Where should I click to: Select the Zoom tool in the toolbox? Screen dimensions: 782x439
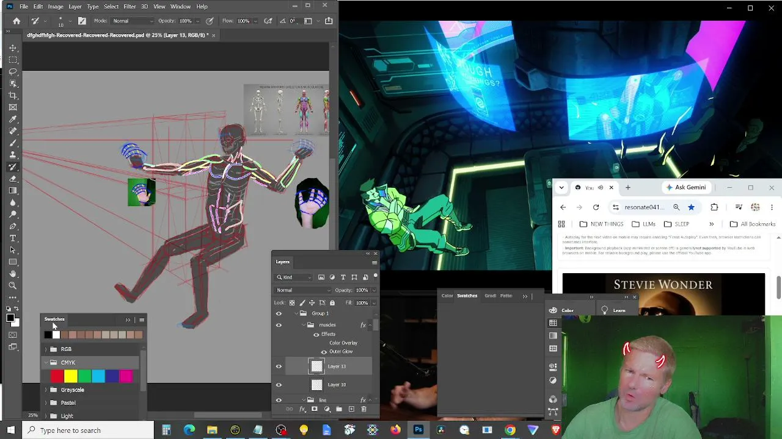tap(13, 285)
